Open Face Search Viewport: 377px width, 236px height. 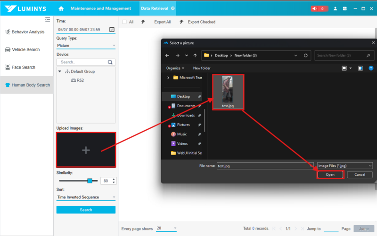pyautogui.click(x=20, y=67)
